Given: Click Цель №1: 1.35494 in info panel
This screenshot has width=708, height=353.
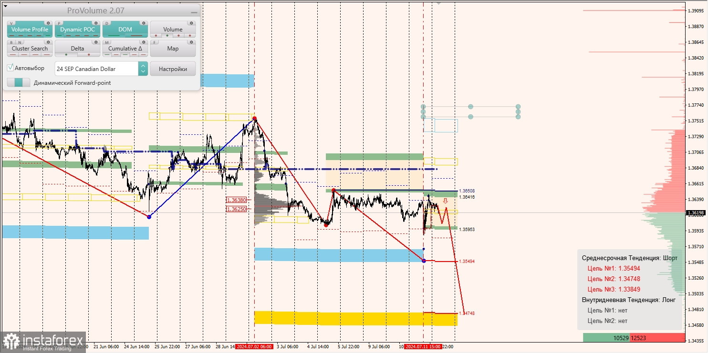Looking at the screenshot, I should 614,268.
